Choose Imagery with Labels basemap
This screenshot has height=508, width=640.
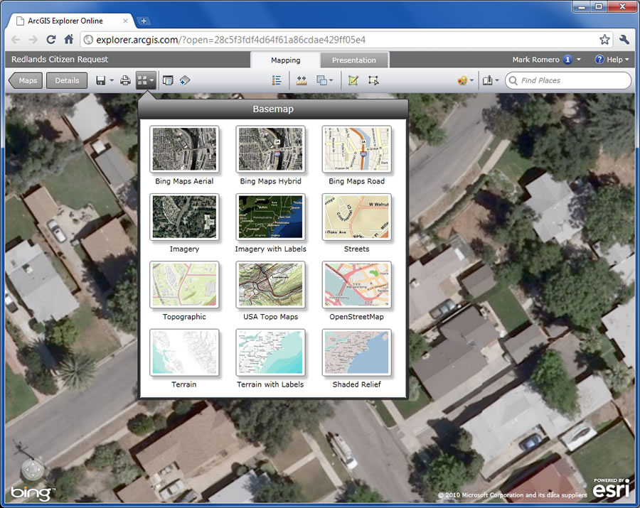point(270,217)
